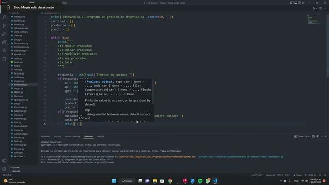
Task: Open Customize Layout icon in title bar
Action: coord(303,3)
